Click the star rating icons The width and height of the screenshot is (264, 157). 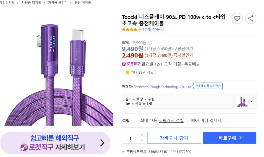pos(131,29)
